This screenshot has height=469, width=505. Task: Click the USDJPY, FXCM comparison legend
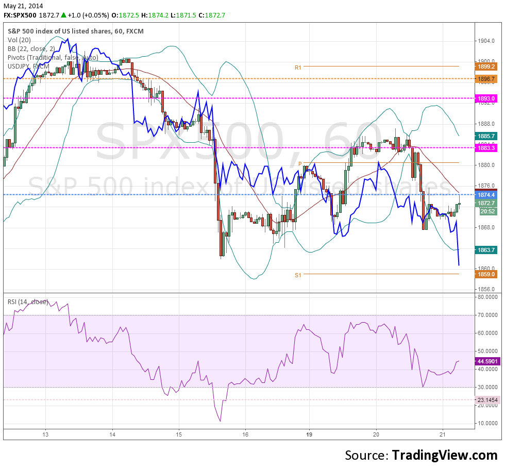click(x=28, y=66)
